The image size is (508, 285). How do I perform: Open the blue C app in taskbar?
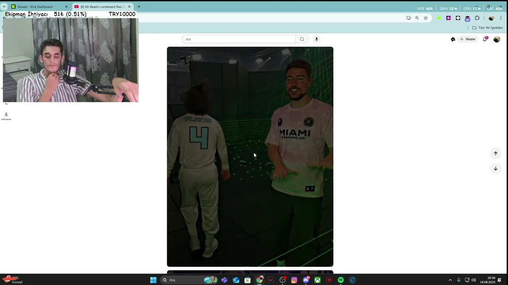point(352,280)
